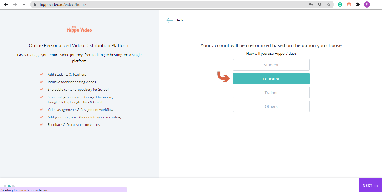Screen dimensions: 382x192
Task: Click the teal Back arrow icon
Action: pyautogui.click(x=169, y=20)
